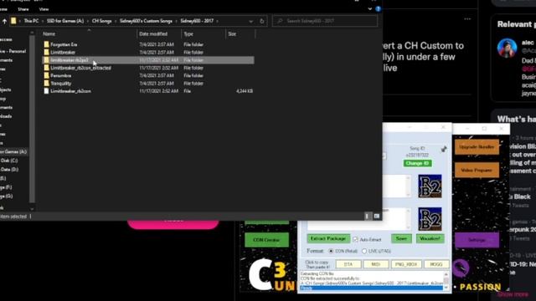
Task: Click the Extract Package button
Action: pyautogui.click(x=328, y=238)
